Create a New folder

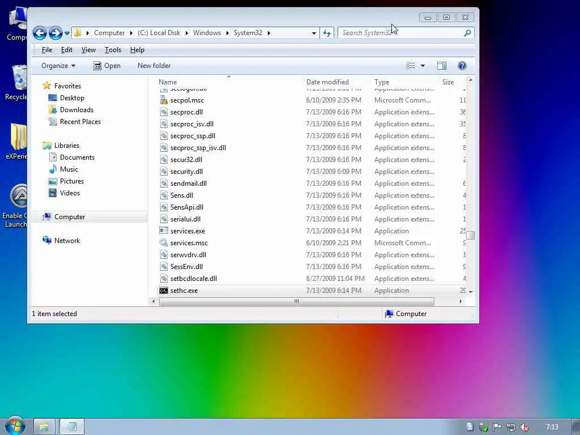pos(154,66)
